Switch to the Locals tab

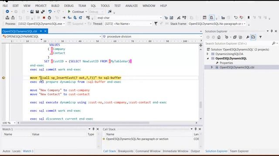coord(17,151)
